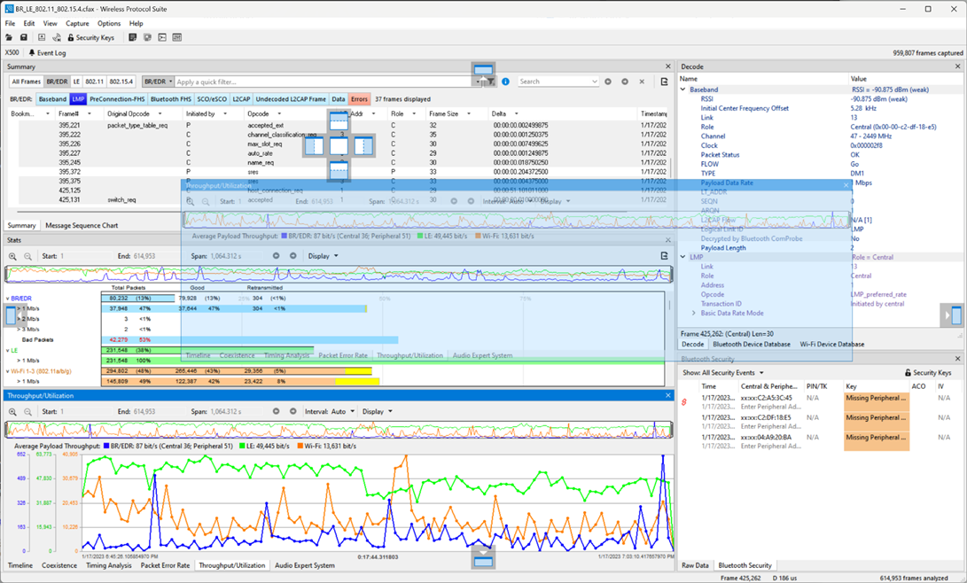Click the blue info icon beside quick filter
The width and height of the screenshot is (967, 583).
coord(506,82)
